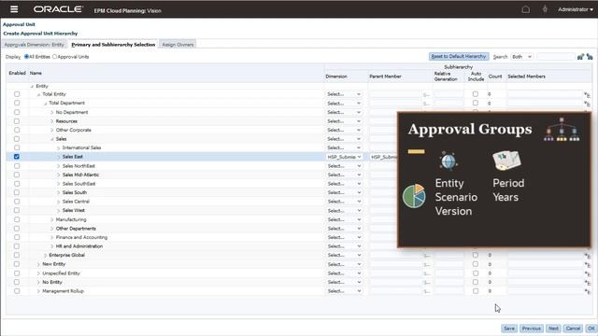This screenshot has width=598, height=336.
Task: Click Relative Generation field for Total Entity
Action: coord(448,94)
